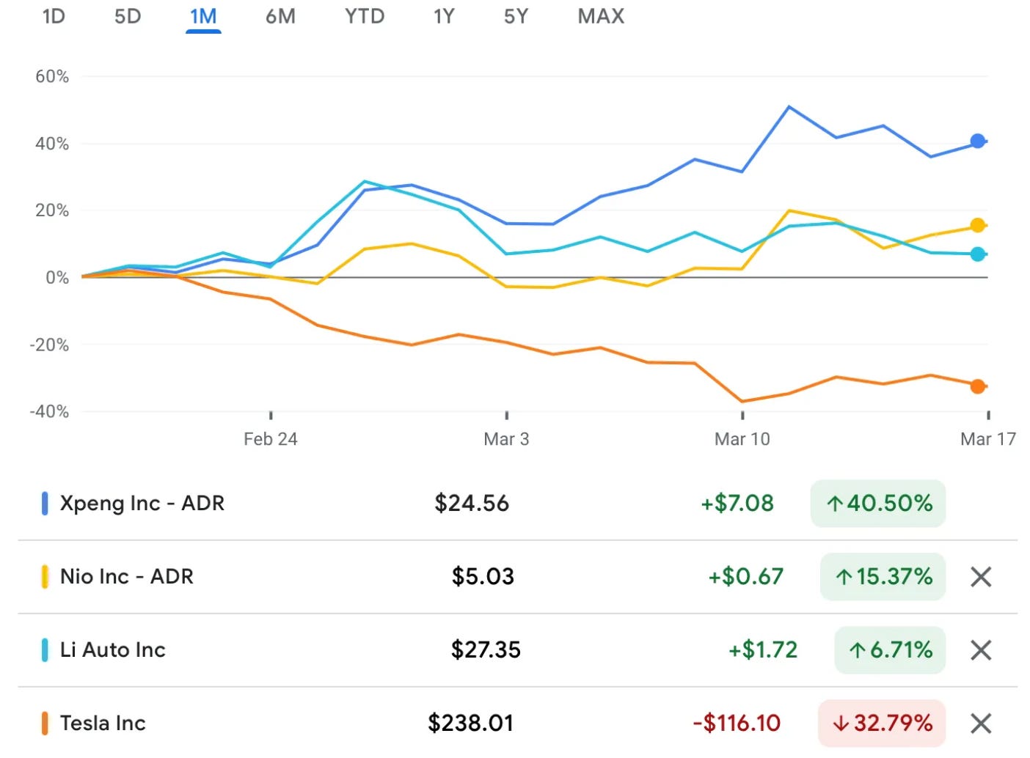Show the YTD range

pyautogui.click(x=365, y=16)
